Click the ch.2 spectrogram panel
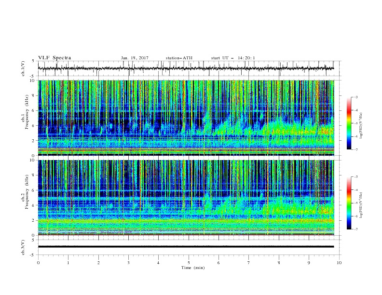 186,198
